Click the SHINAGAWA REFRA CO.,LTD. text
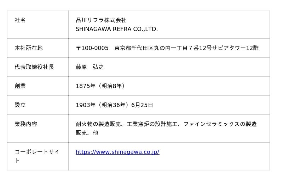This screenshot has width=283, height=181. click(116, 29)
